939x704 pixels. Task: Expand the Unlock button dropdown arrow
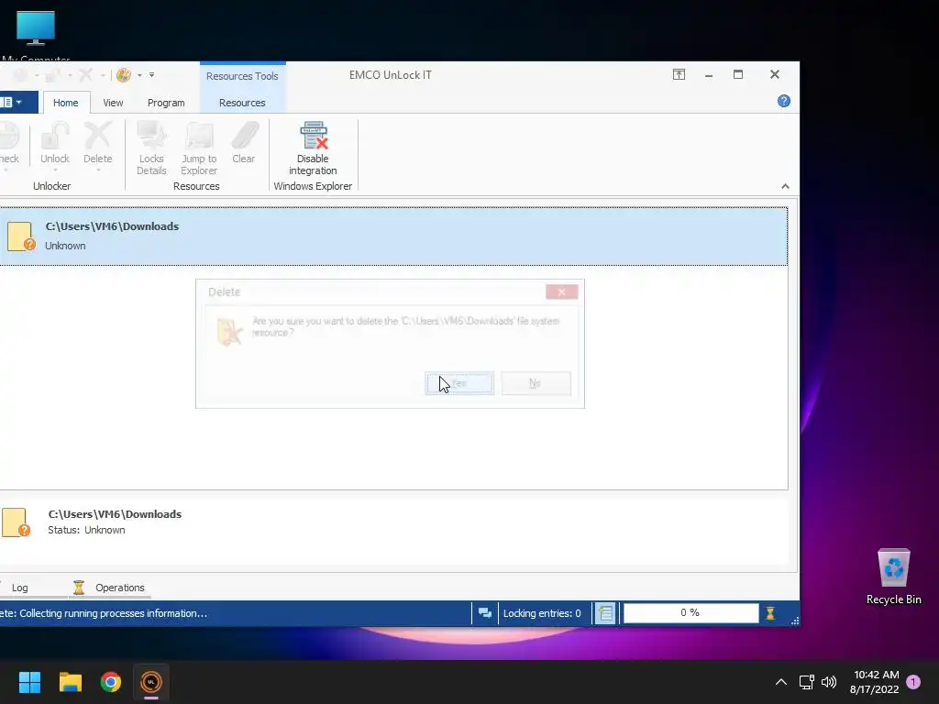tap(54, 170)
